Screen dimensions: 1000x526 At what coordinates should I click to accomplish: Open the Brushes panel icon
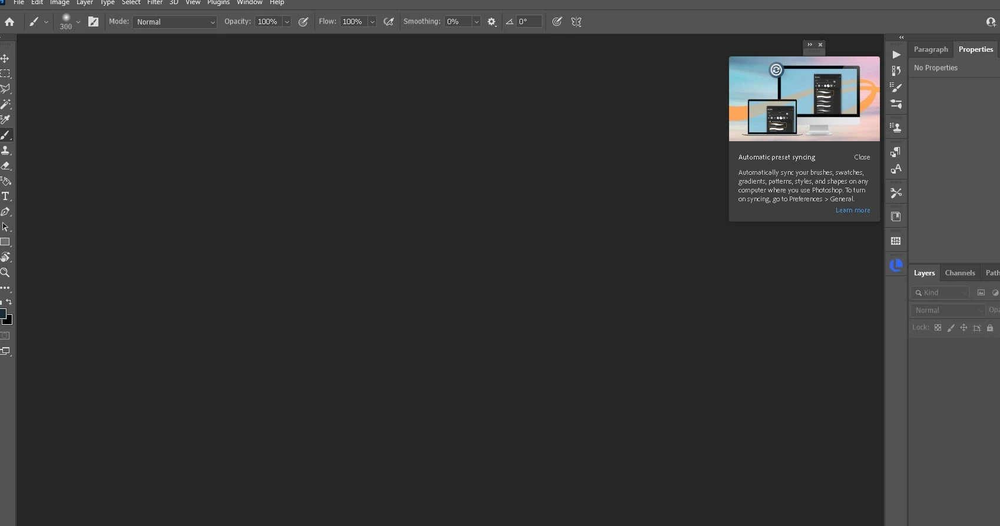(x=896, y=88)
